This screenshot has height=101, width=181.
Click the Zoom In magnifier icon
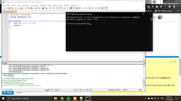tap(50, 8)
